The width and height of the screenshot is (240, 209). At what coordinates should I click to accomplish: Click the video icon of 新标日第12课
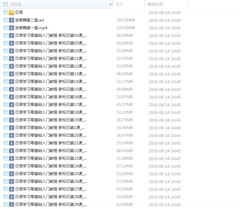(x=12, y=66)
